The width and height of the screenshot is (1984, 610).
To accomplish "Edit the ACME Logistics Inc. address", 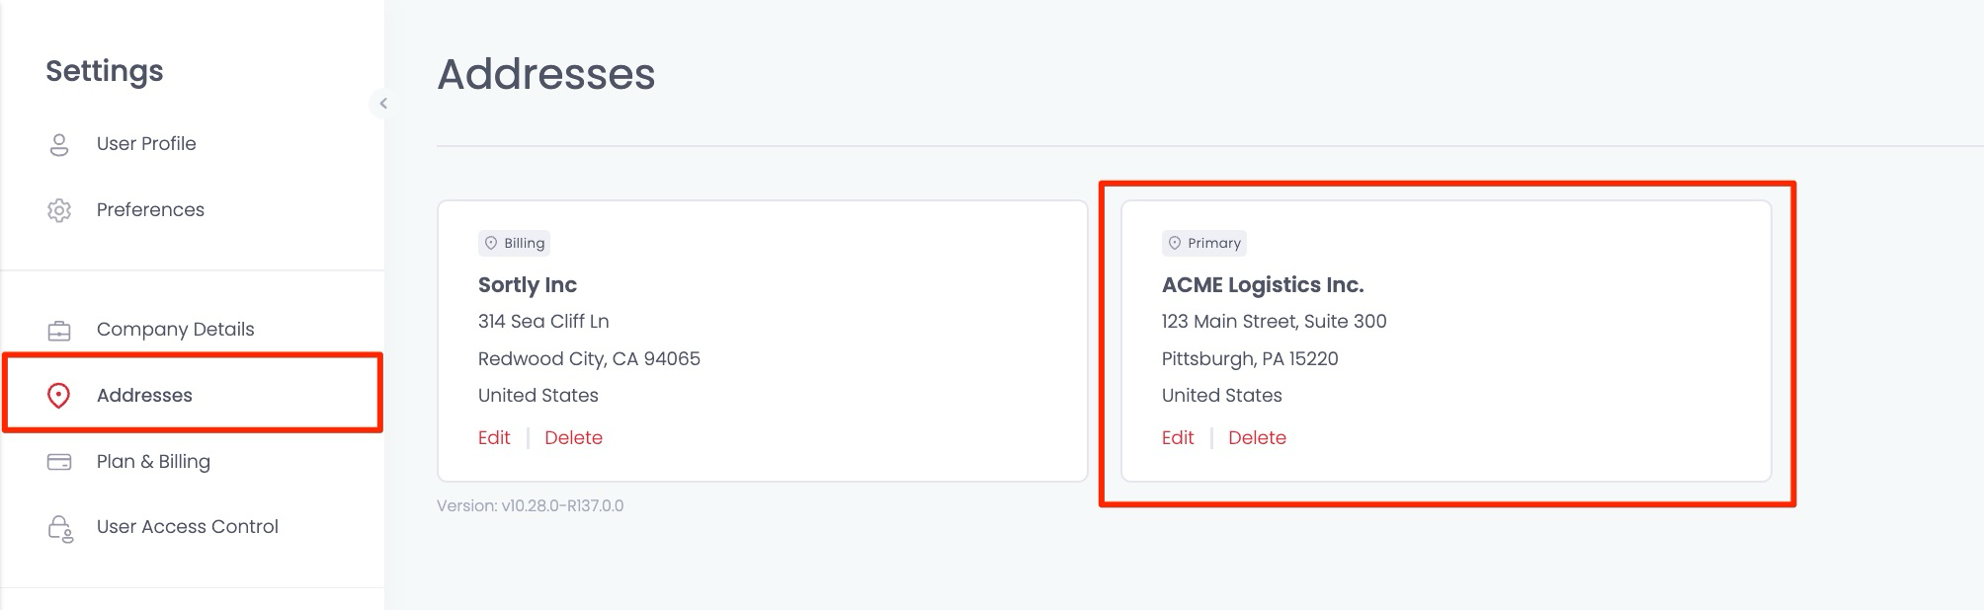I will tap(1178, 437).
